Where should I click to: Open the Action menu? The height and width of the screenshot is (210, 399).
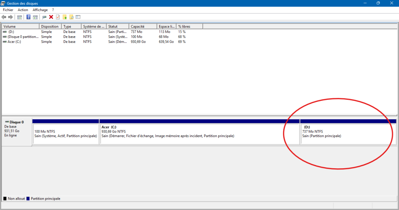coord(23,10)
